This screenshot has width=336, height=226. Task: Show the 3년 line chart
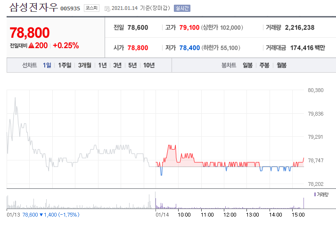pos(117,65)
